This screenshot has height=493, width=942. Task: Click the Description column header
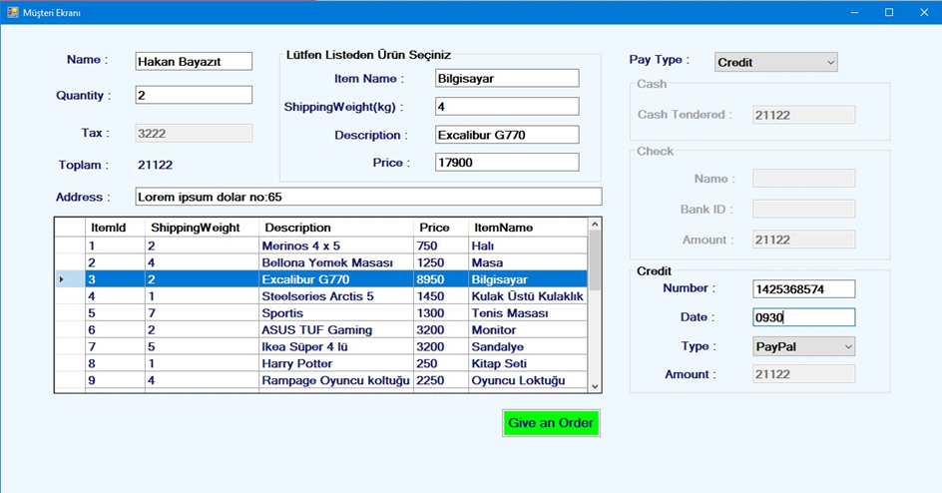click(x=336, y=228)
